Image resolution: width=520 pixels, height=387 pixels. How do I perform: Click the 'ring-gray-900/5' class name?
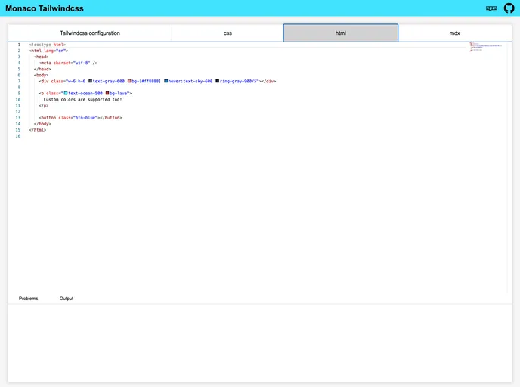point(238,81)
